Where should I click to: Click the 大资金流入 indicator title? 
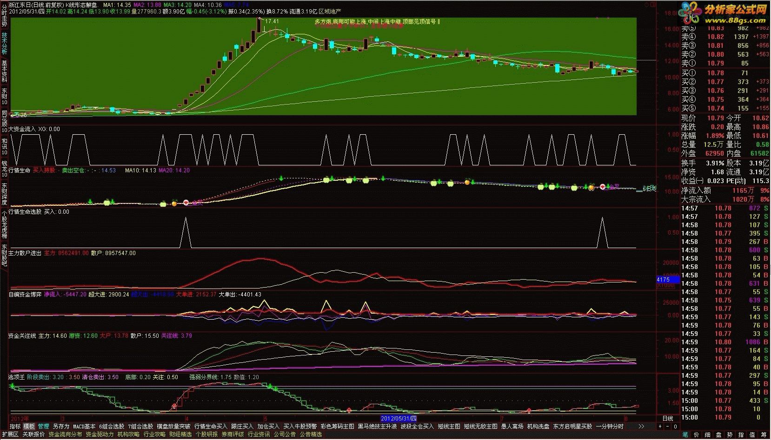[22, 129]
